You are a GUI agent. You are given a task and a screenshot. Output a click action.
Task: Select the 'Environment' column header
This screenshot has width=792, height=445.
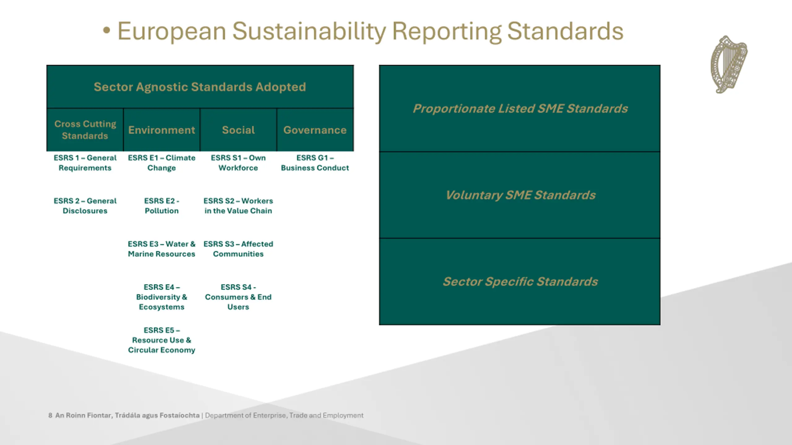pos(161,130)
